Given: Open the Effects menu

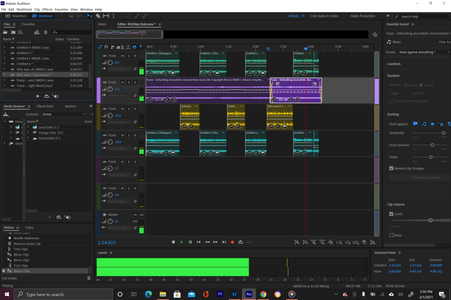Looking at the screenshot, I should [47, 9].
